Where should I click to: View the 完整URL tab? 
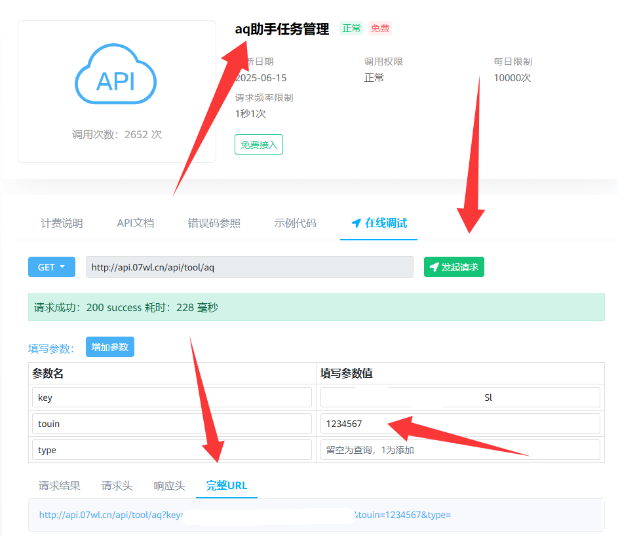[226, 485]
